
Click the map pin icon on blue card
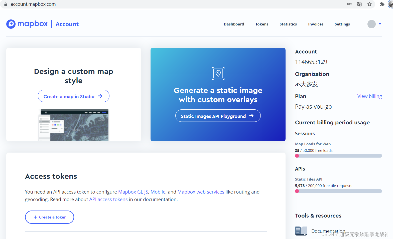(218, 73)
